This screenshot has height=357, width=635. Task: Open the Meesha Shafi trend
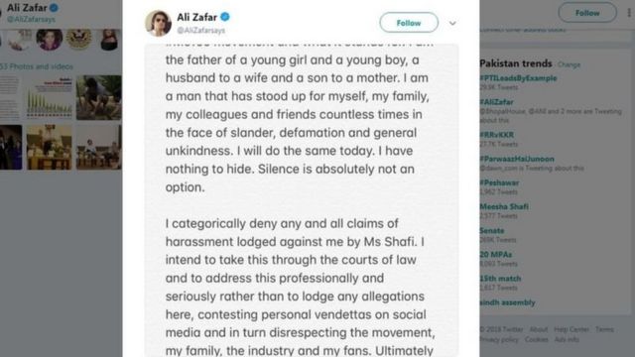[x=504, y=206]
